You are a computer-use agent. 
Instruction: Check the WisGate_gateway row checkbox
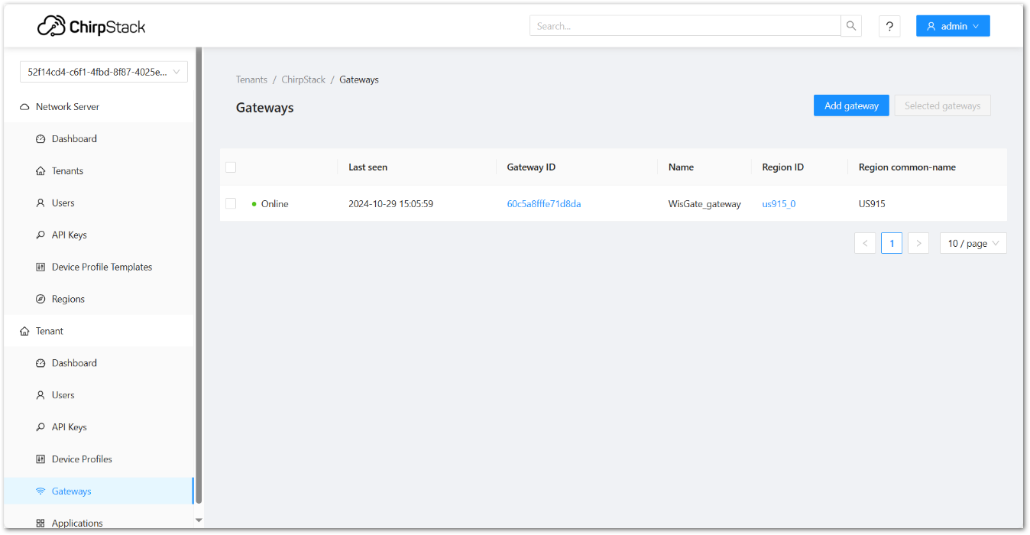231,203
